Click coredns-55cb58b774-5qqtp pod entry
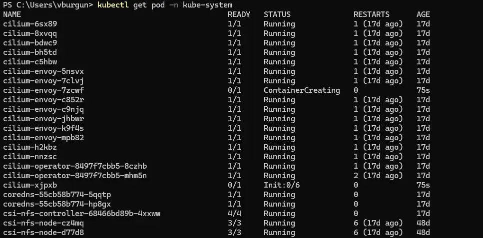This screenshot has width=483, height=238. tap(57, 195)
